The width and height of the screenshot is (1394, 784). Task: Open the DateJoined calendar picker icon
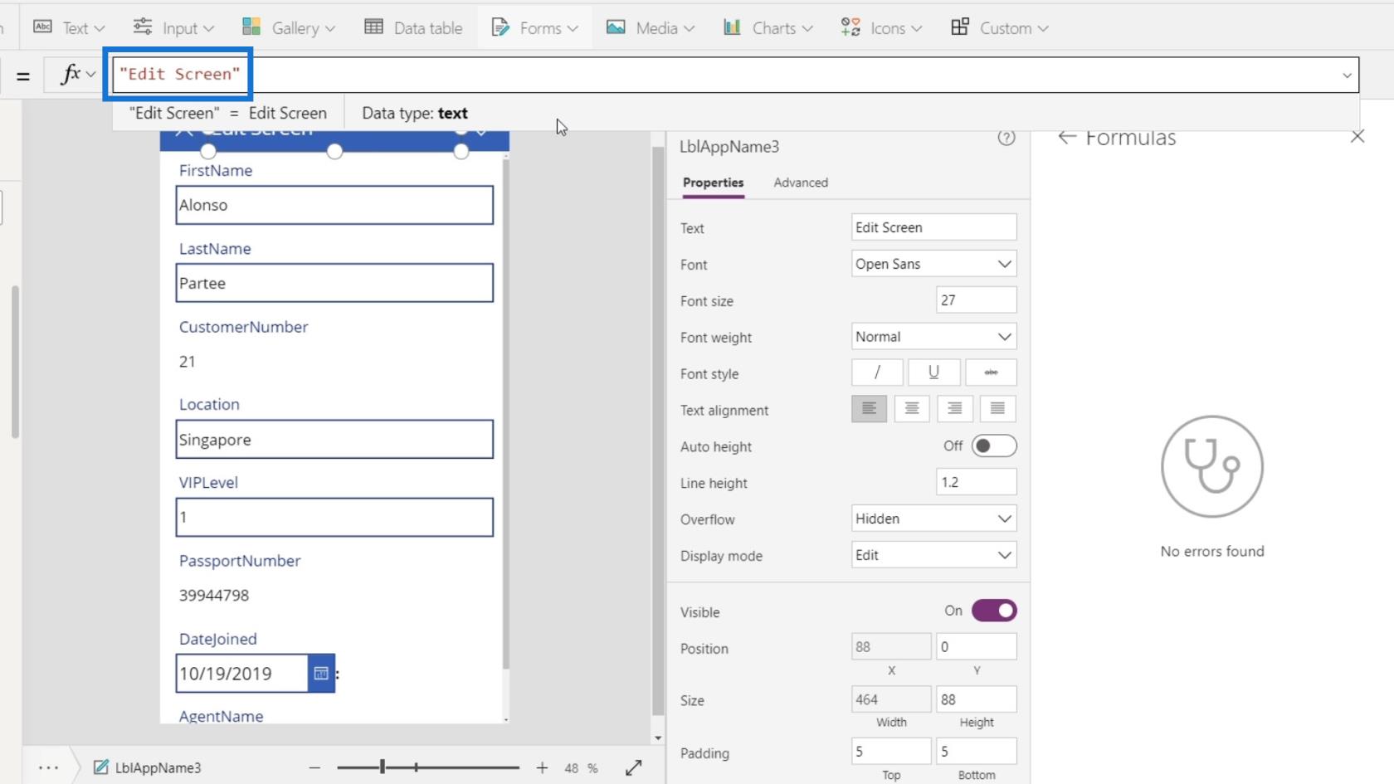[321, 673]
